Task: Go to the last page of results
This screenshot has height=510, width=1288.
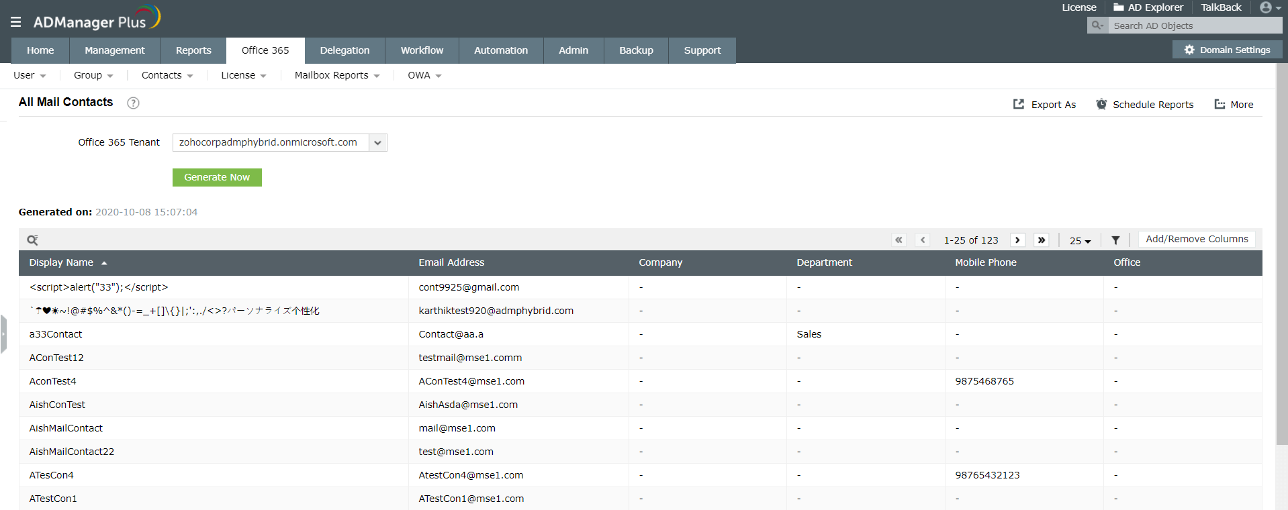Action: point(1042,240)
